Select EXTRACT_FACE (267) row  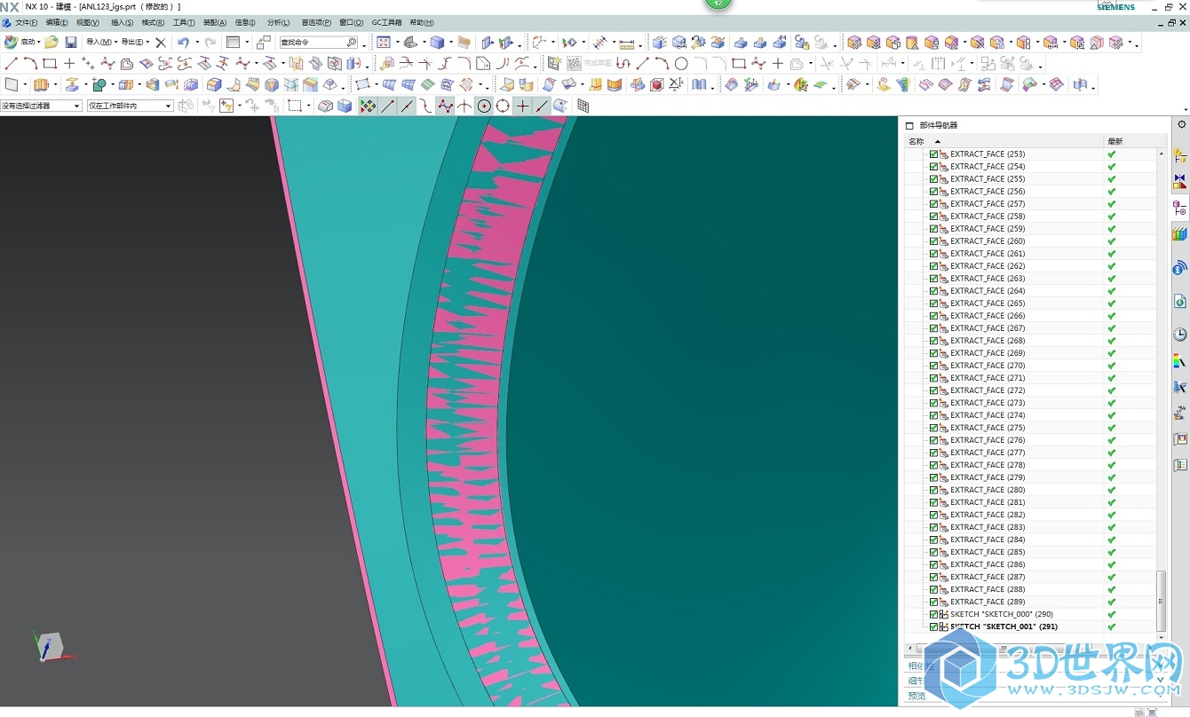tap(1030, 327)
